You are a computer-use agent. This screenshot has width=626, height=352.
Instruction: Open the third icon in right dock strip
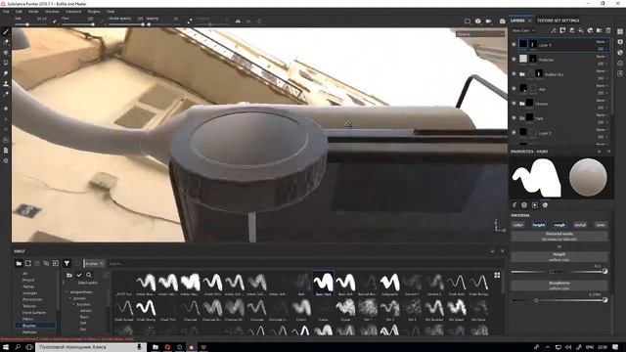point(620,52)
